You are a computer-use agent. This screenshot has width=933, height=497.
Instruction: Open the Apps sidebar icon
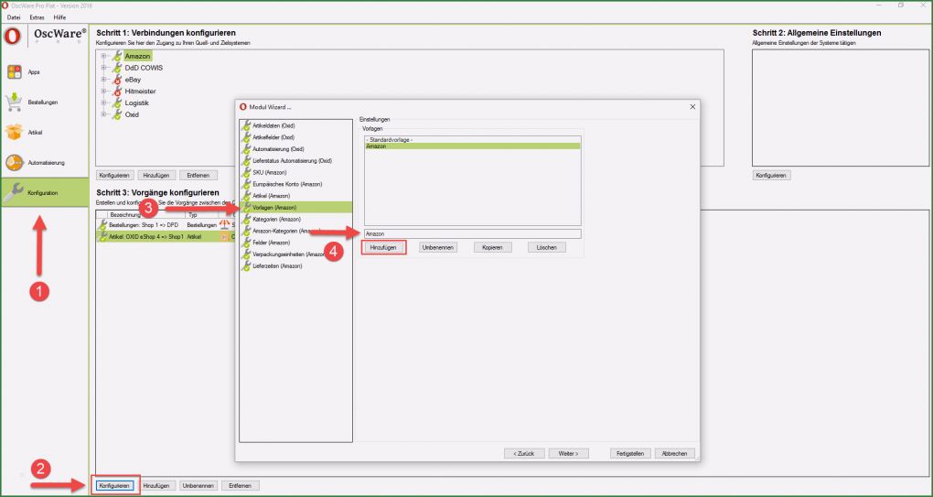click(15, 72)
